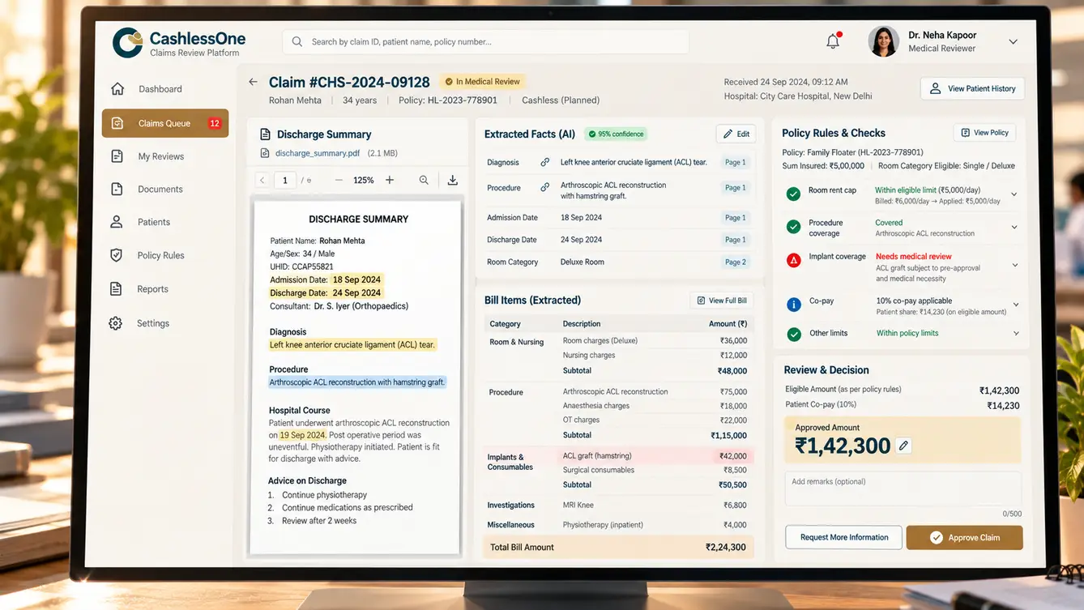This screenshot has height=610, width=1084.
Task: Expand the Implant coverage check
Action: [x=1014, y=265]
